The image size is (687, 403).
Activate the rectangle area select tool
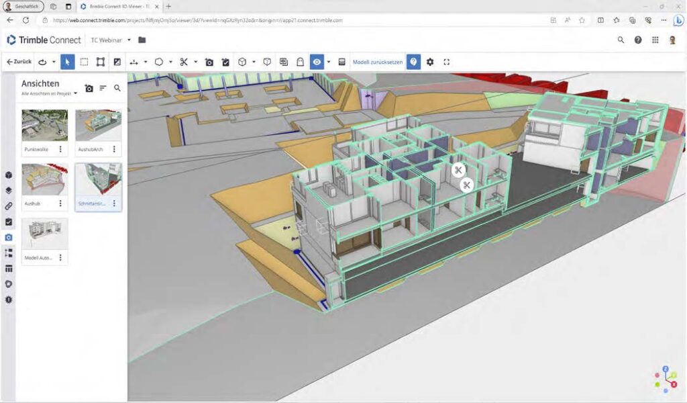pyautogui.click(x=84, y=62)
